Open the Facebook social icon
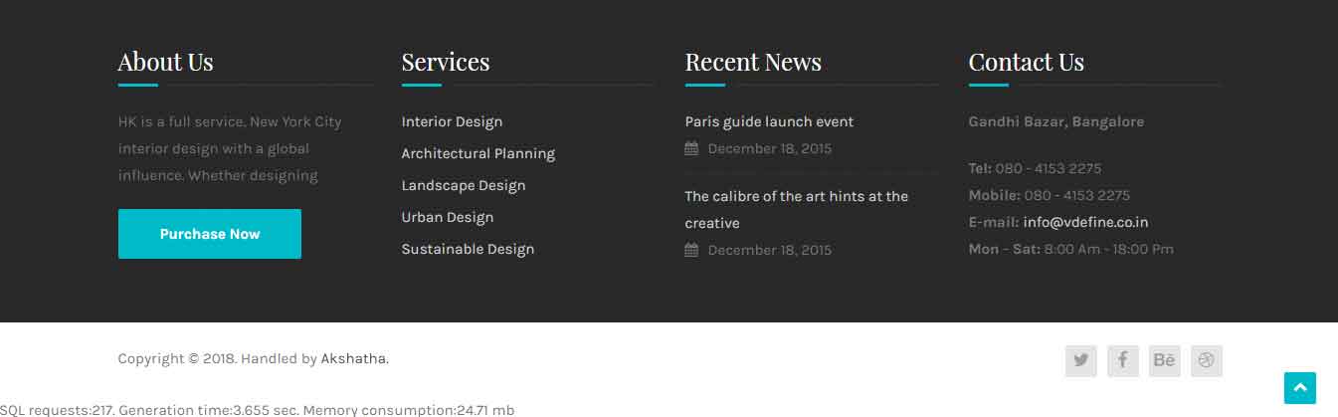 (1122, 360)
